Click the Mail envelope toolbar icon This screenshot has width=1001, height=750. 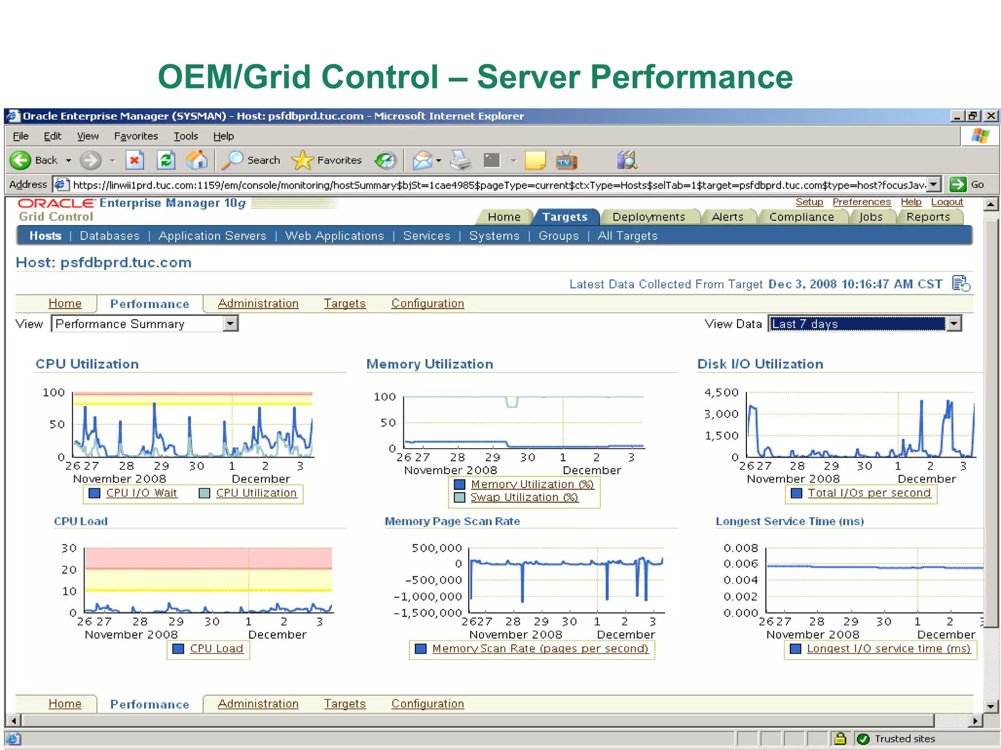[422, 160]
